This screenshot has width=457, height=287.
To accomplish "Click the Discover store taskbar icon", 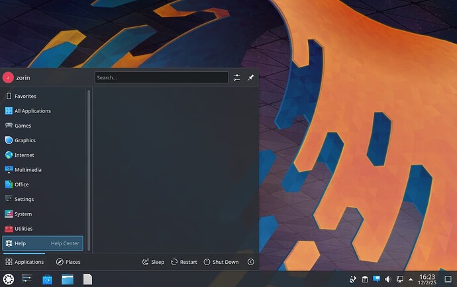I will 47,279.
